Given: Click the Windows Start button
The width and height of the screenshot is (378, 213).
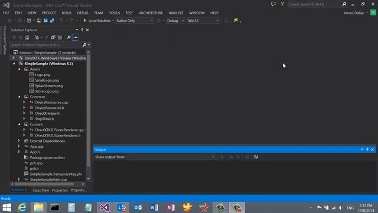Looking at the screenshot, I should pyautogui.click(x=6, y=208).
